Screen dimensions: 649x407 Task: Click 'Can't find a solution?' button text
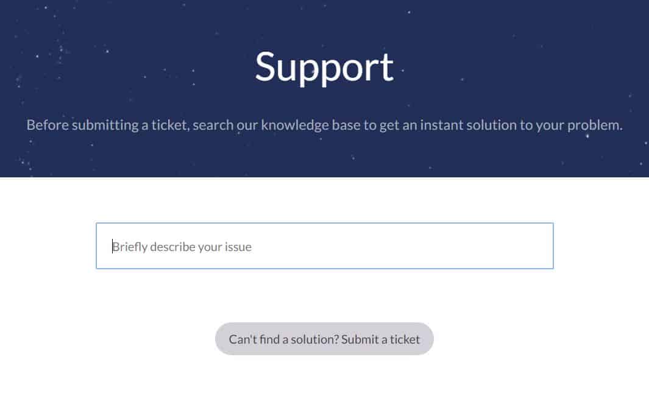click(284, 339)
